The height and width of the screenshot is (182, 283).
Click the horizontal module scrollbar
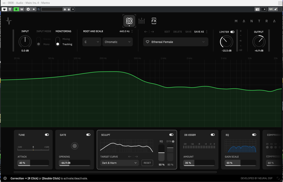111,172
